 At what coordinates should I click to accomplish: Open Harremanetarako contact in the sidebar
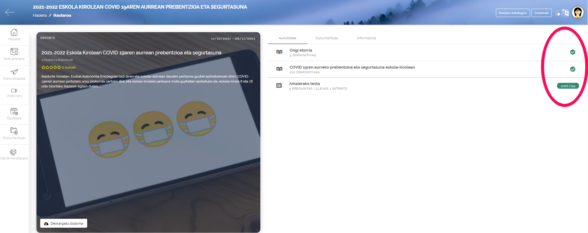tap(14, 155)
